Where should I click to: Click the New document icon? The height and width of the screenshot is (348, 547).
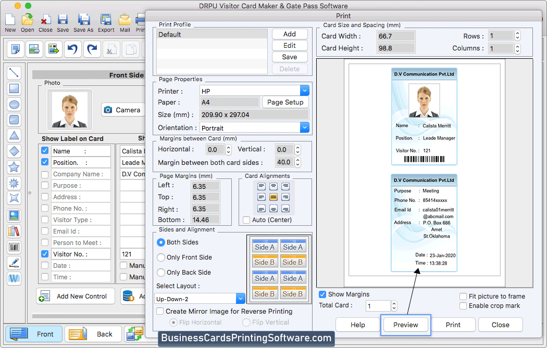click(x=10, y=20)
